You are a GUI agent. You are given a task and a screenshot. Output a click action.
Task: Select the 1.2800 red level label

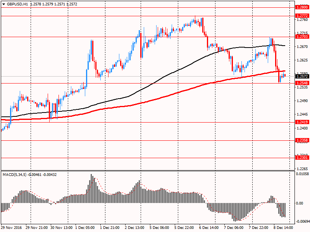click(302, 7)
